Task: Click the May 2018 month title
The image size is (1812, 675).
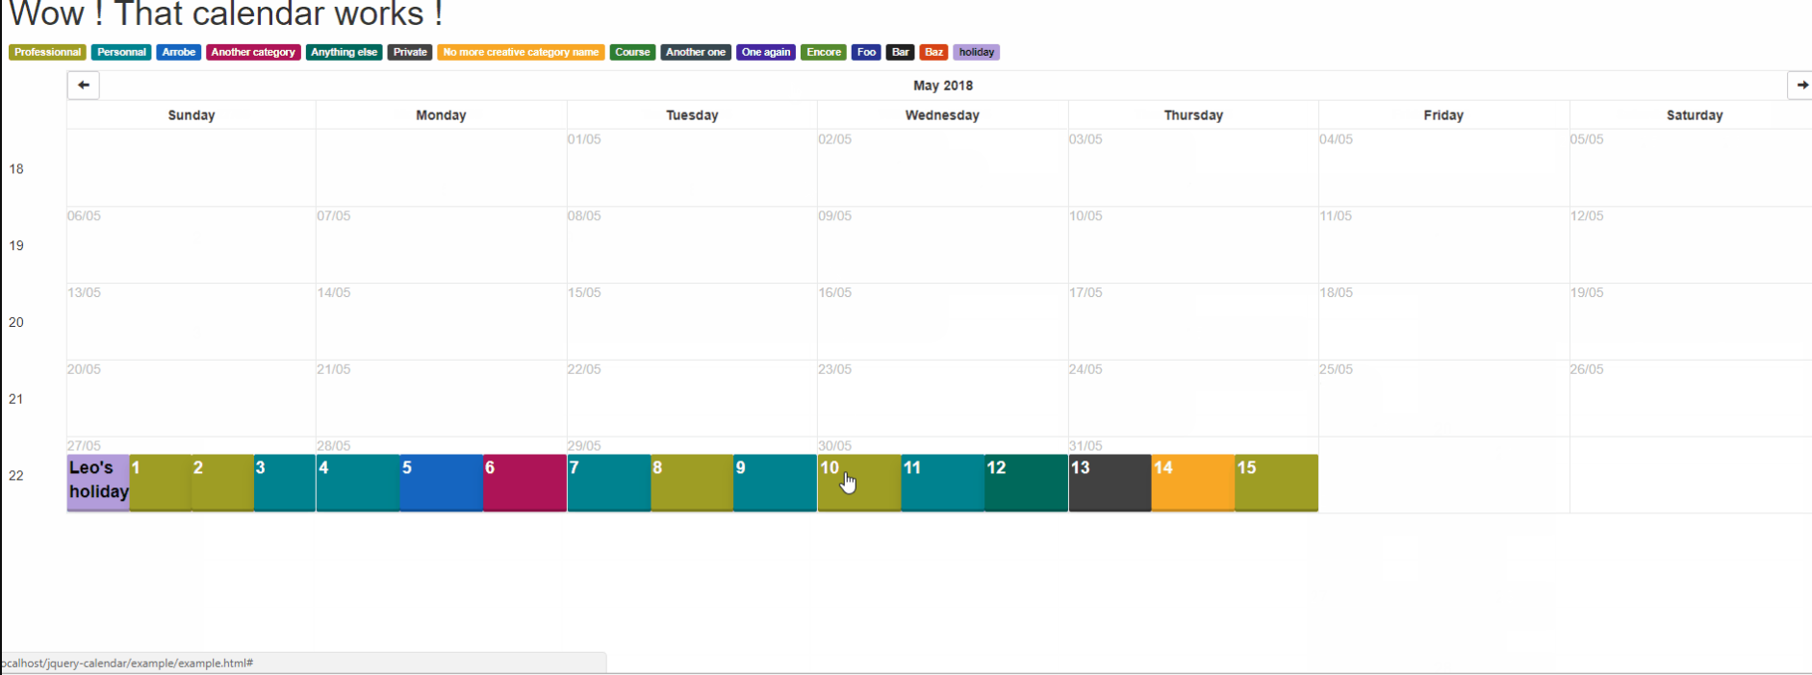Action: pyautogui.click(x=943, y=86)
